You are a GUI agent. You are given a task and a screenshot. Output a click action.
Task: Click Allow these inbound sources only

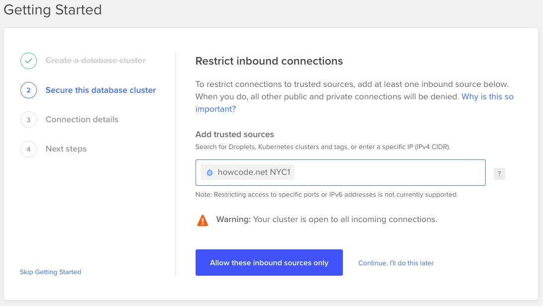coord(269,262)
